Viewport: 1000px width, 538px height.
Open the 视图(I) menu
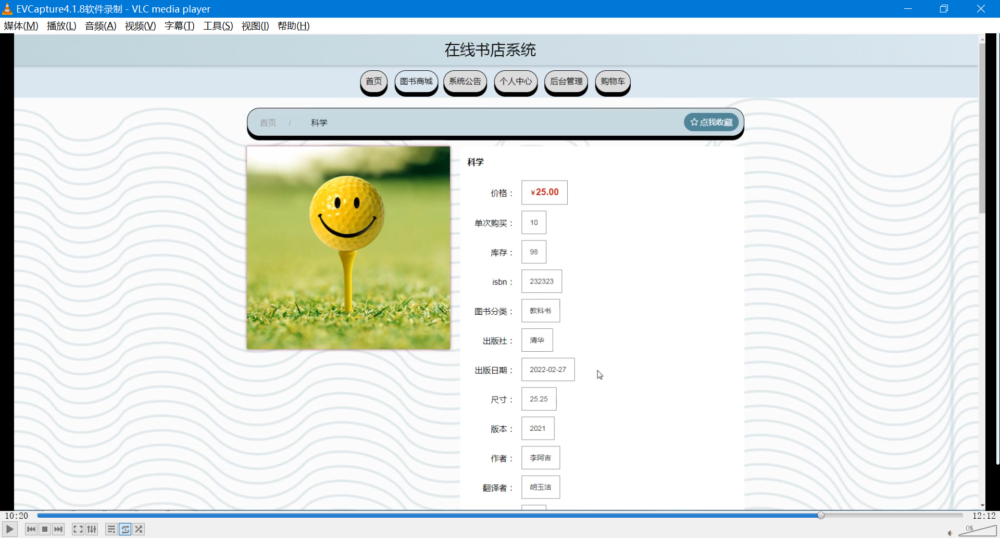point(255,26)
